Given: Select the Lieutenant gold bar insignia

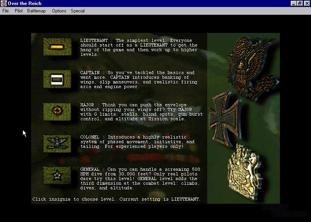Looking at the screenshot, I should pyautogui.click(x=57, y=47).
